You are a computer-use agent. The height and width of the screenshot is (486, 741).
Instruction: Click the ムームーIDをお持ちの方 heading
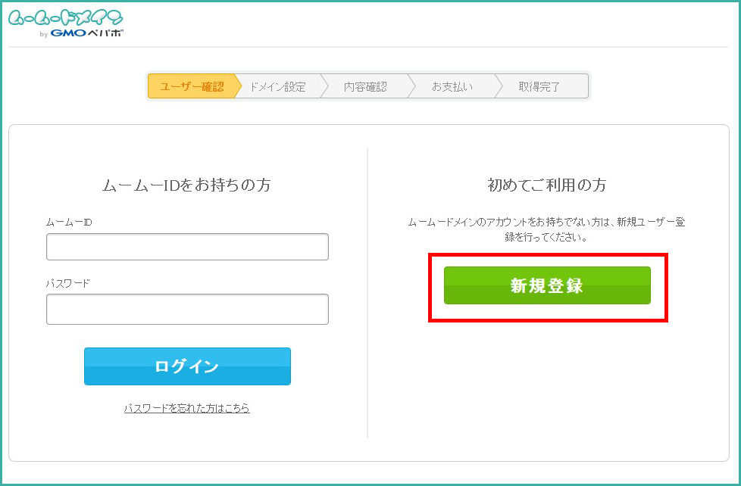(x=186, y=185)
